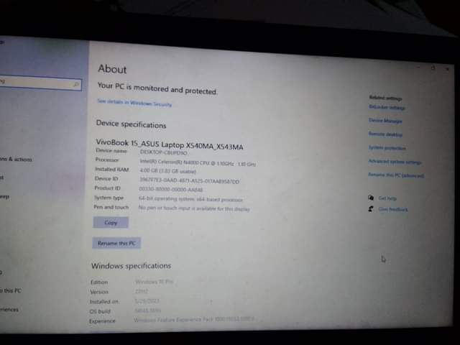Open Advanced system settings link
Screen dimensions: 460x345
pyautogui.click(x=395, y=162)
